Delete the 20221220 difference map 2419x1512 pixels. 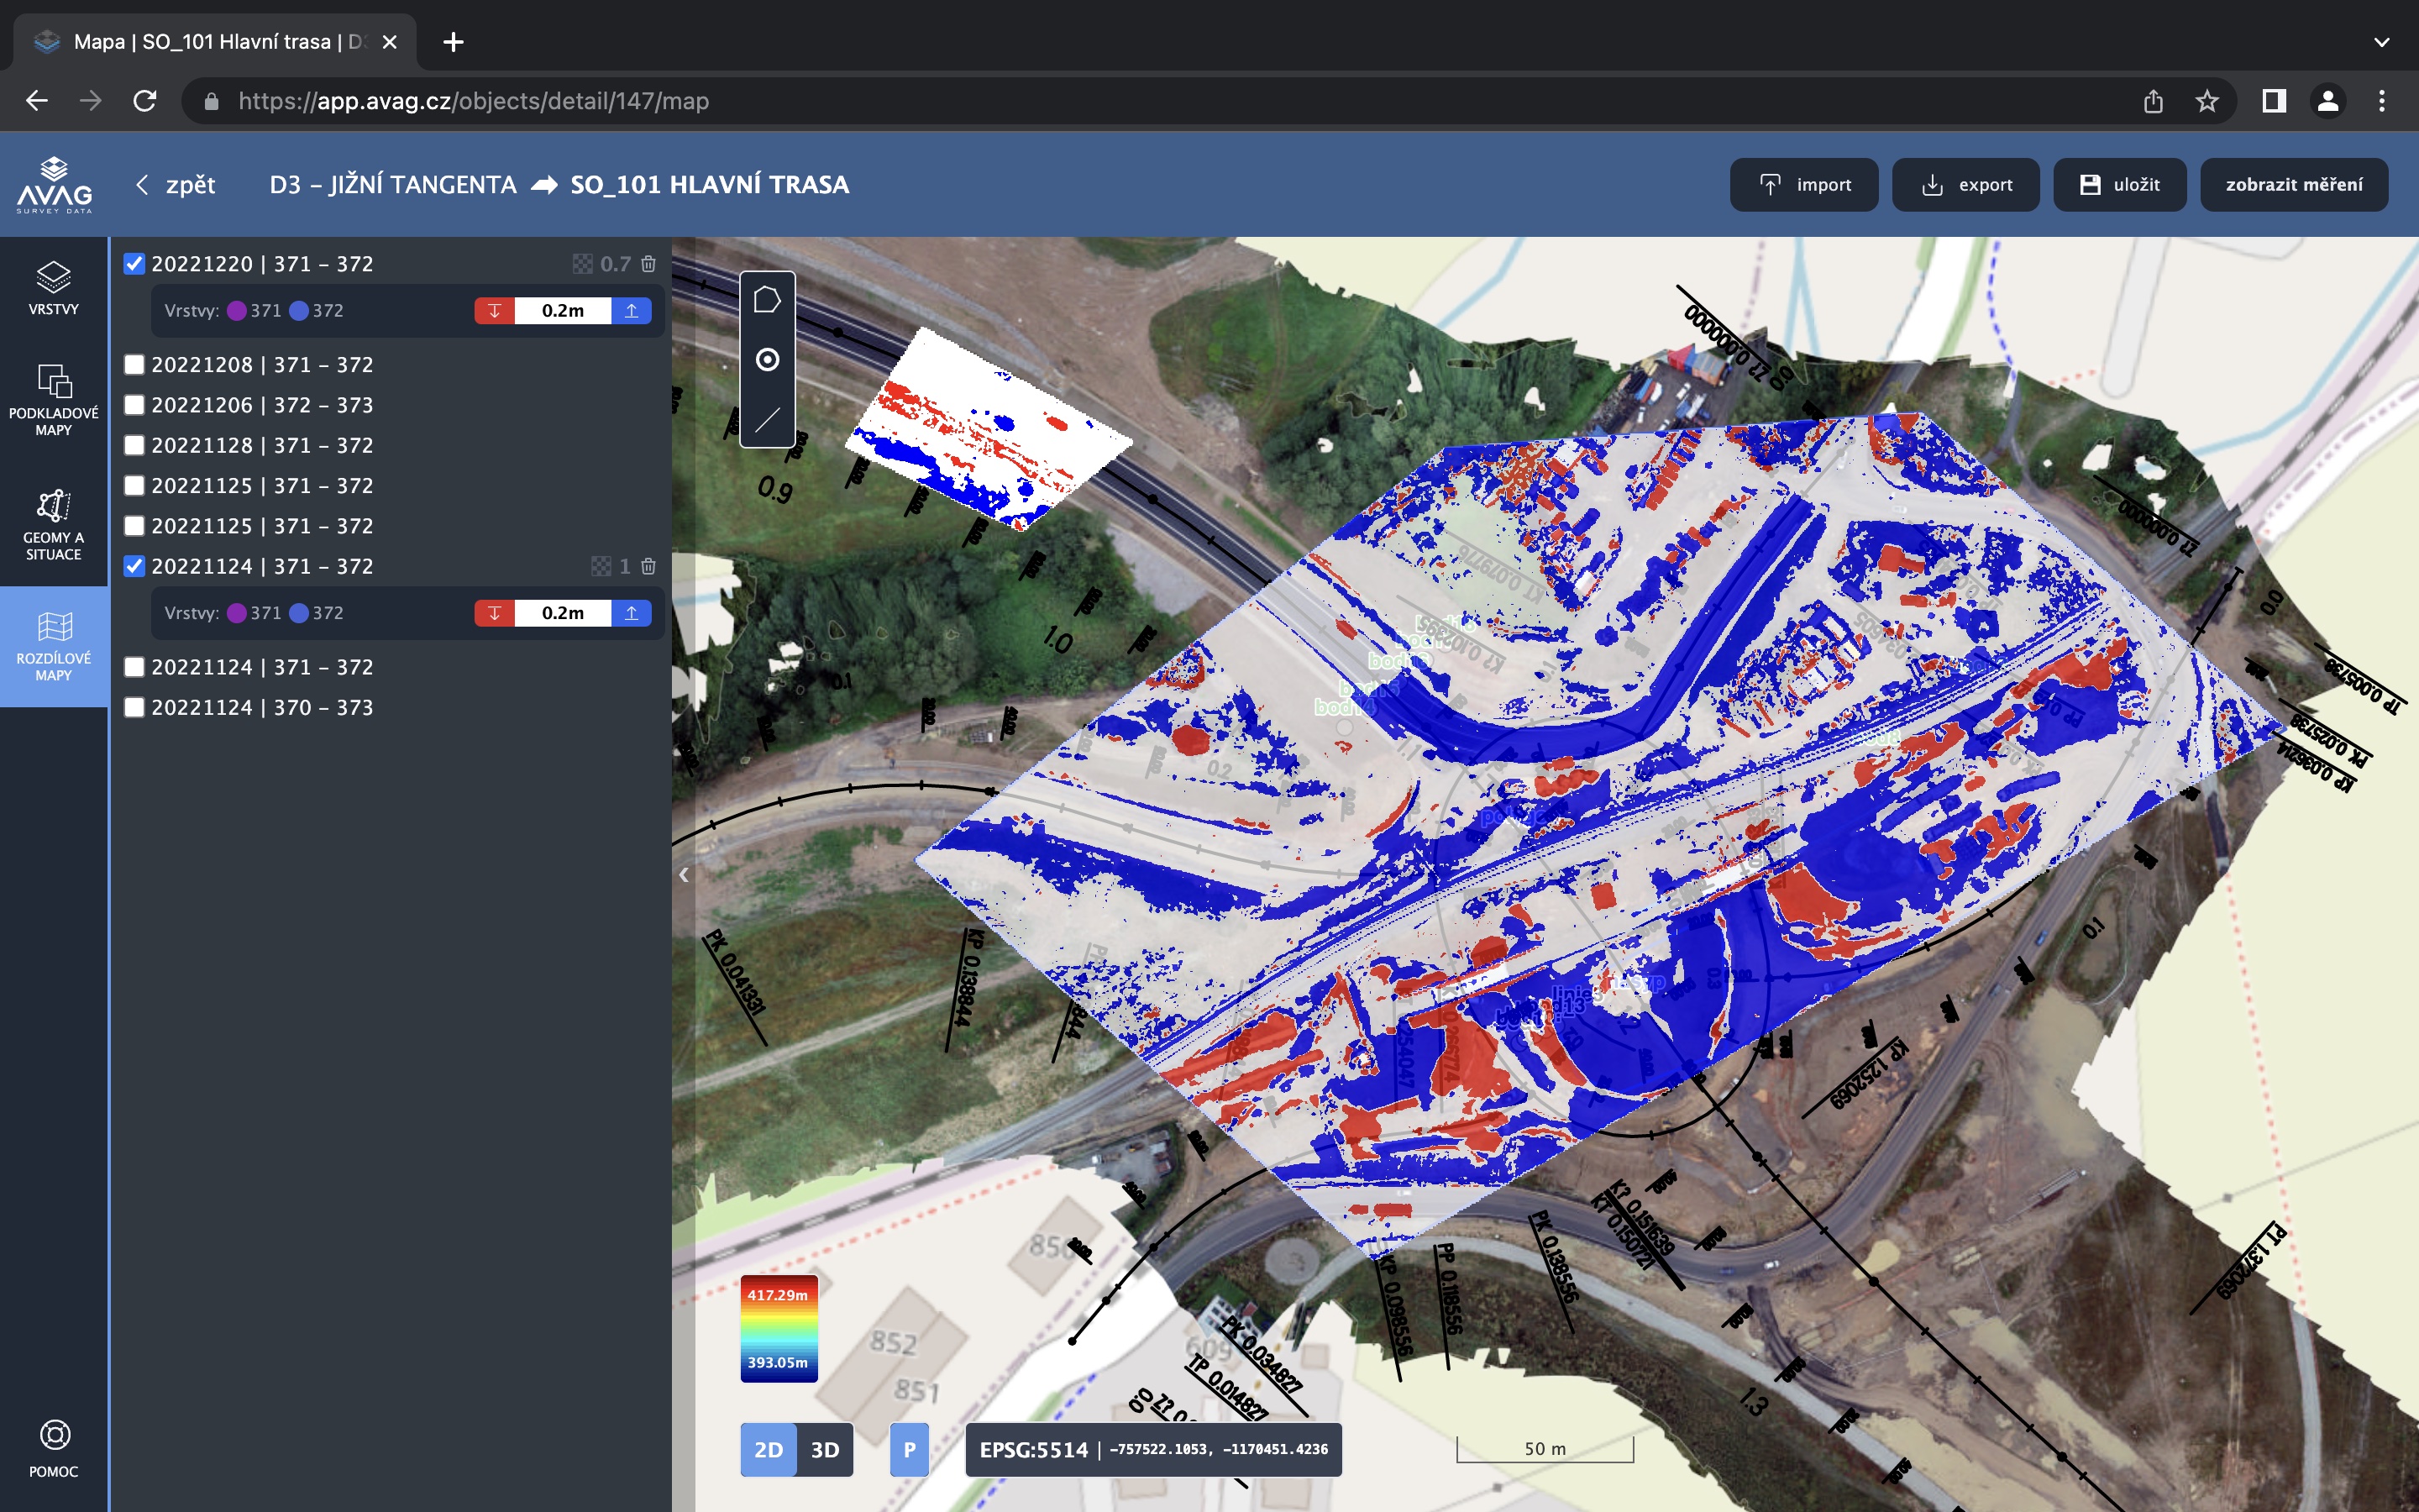click(648, 264)
